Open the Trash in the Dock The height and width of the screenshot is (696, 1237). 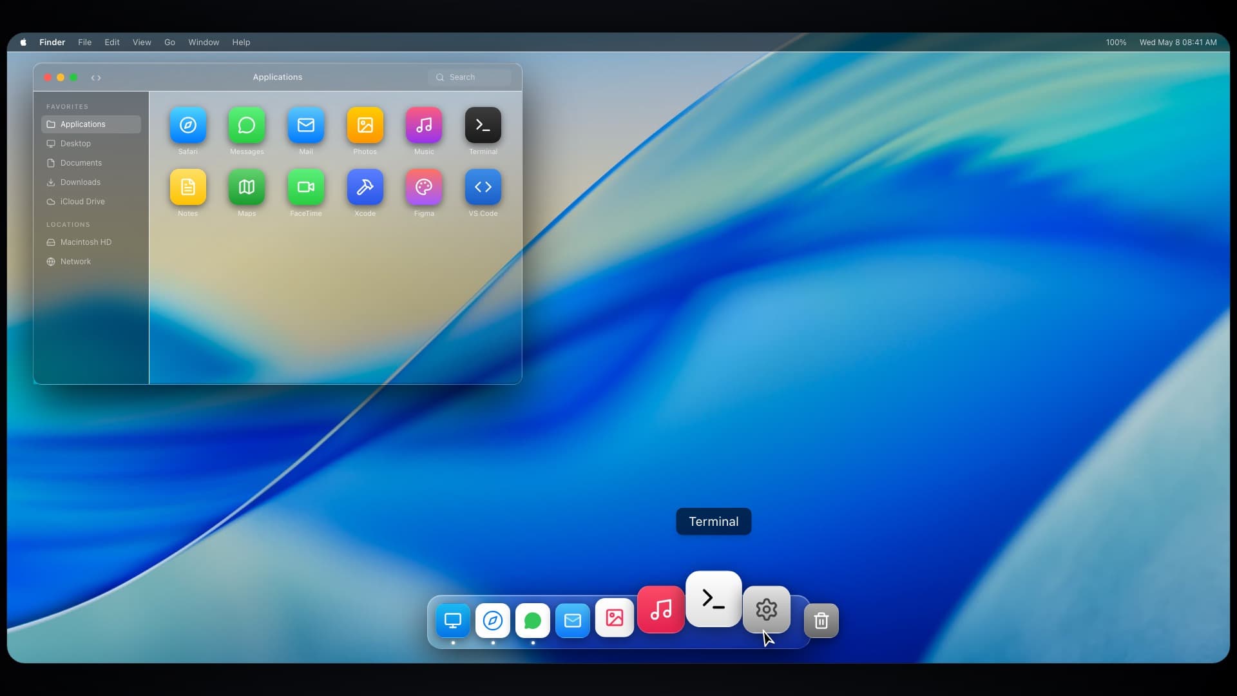click(821, 621)
